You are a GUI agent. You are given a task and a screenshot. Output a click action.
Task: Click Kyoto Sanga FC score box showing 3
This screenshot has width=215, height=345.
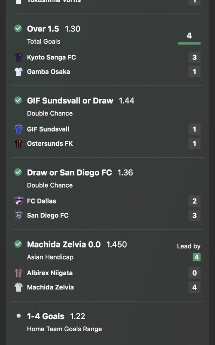tap(194, 57)
